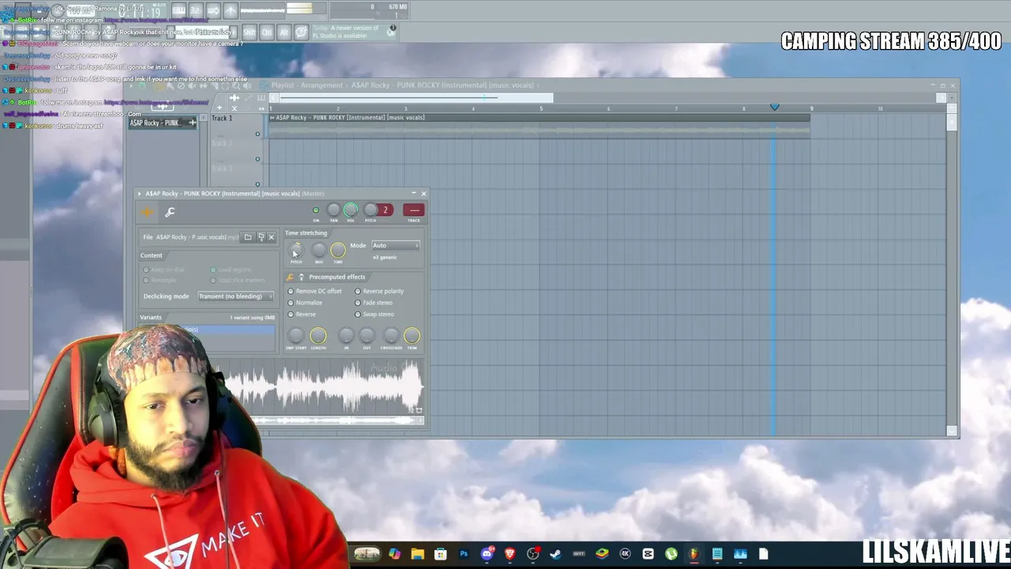The height and width of the screenshot is (569, 1011).
Task: Click the waveform preview in the sampler window
Action: pos(322,387)
